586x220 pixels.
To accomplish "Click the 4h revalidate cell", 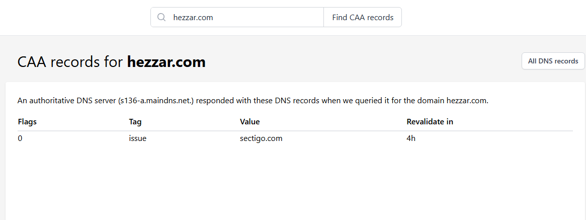I will click(x=411, y=138).
